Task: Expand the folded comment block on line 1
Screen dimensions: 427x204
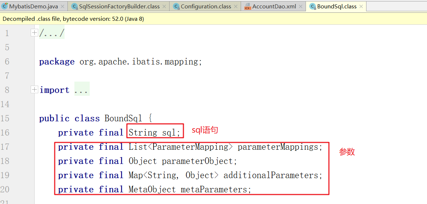Action: click(x=34, y=33)
